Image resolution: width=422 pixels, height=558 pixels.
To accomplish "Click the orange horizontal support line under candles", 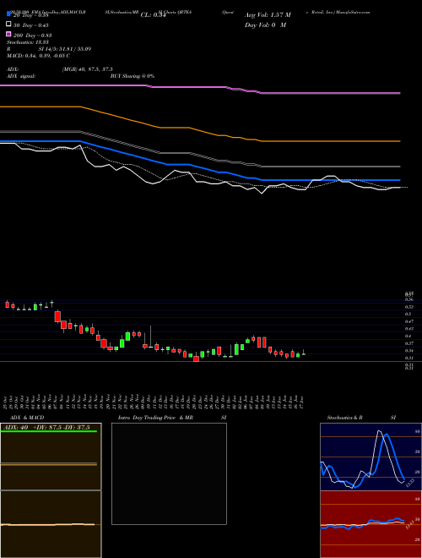I will point(211,362).
